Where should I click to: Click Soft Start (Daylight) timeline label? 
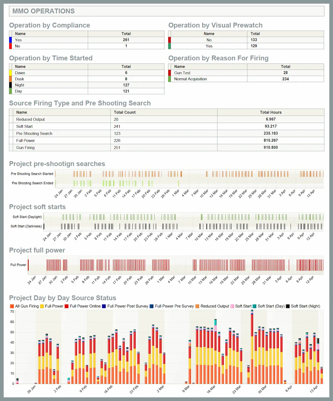[x=27, y=217]
